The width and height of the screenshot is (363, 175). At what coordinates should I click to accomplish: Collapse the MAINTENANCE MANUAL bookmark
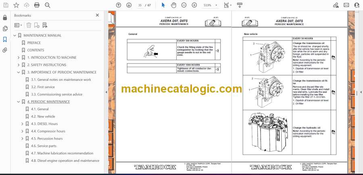15,35
